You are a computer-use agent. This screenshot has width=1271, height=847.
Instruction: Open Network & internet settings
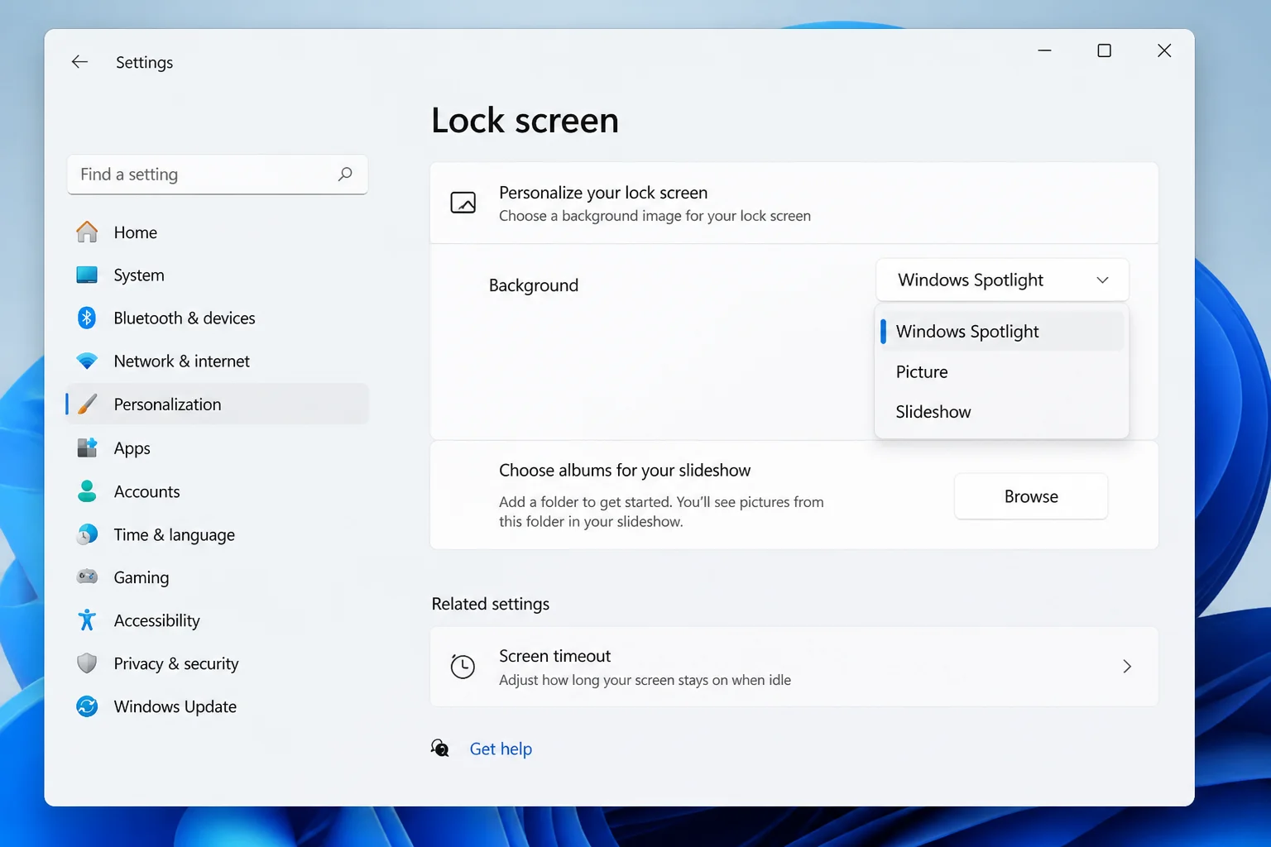[x=218, y=361]
